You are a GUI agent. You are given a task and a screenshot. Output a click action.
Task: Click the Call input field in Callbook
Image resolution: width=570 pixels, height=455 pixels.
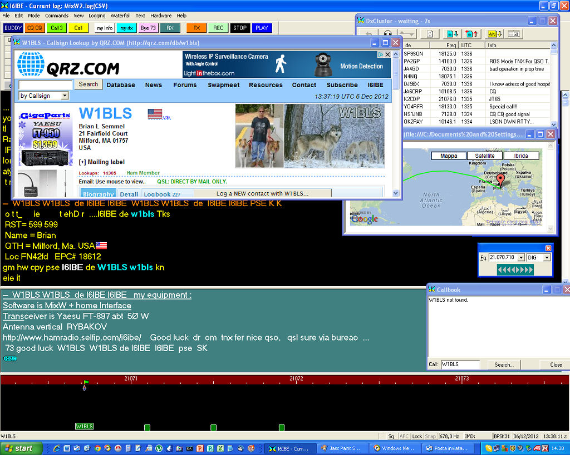460,364
